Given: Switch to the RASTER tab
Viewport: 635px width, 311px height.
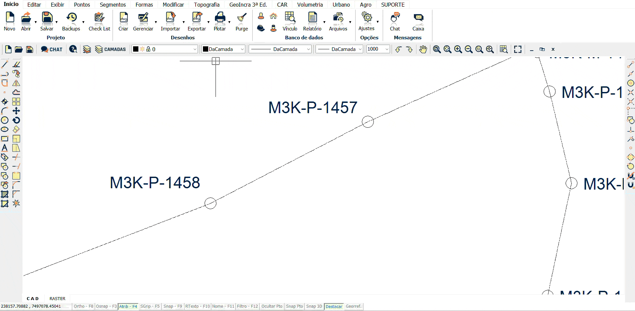Looking at the screenshot, I should click(57, 298).
